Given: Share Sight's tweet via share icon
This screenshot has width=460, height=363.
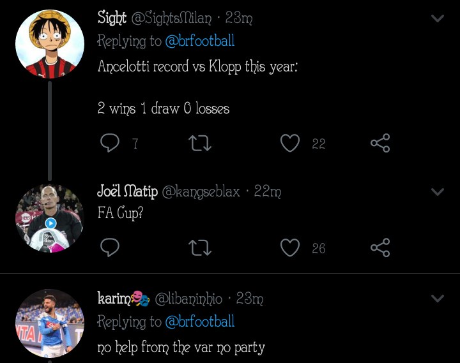Looking at the screenshot, I should coord(380,144).
